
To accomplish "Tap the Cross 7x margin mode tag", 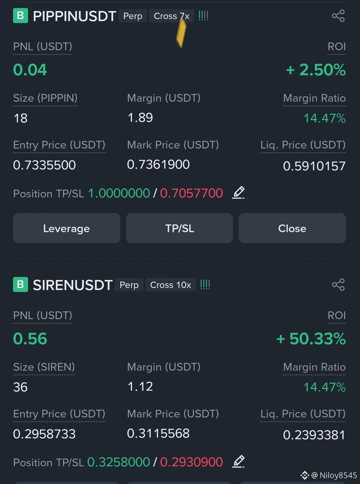I will (x=171, y=16).
